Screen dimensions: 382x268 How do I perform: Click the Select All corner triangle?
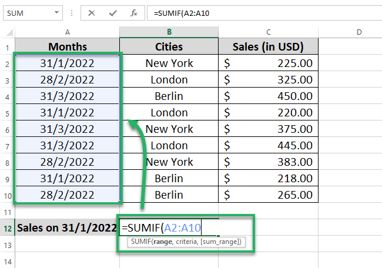pos(9,32)
